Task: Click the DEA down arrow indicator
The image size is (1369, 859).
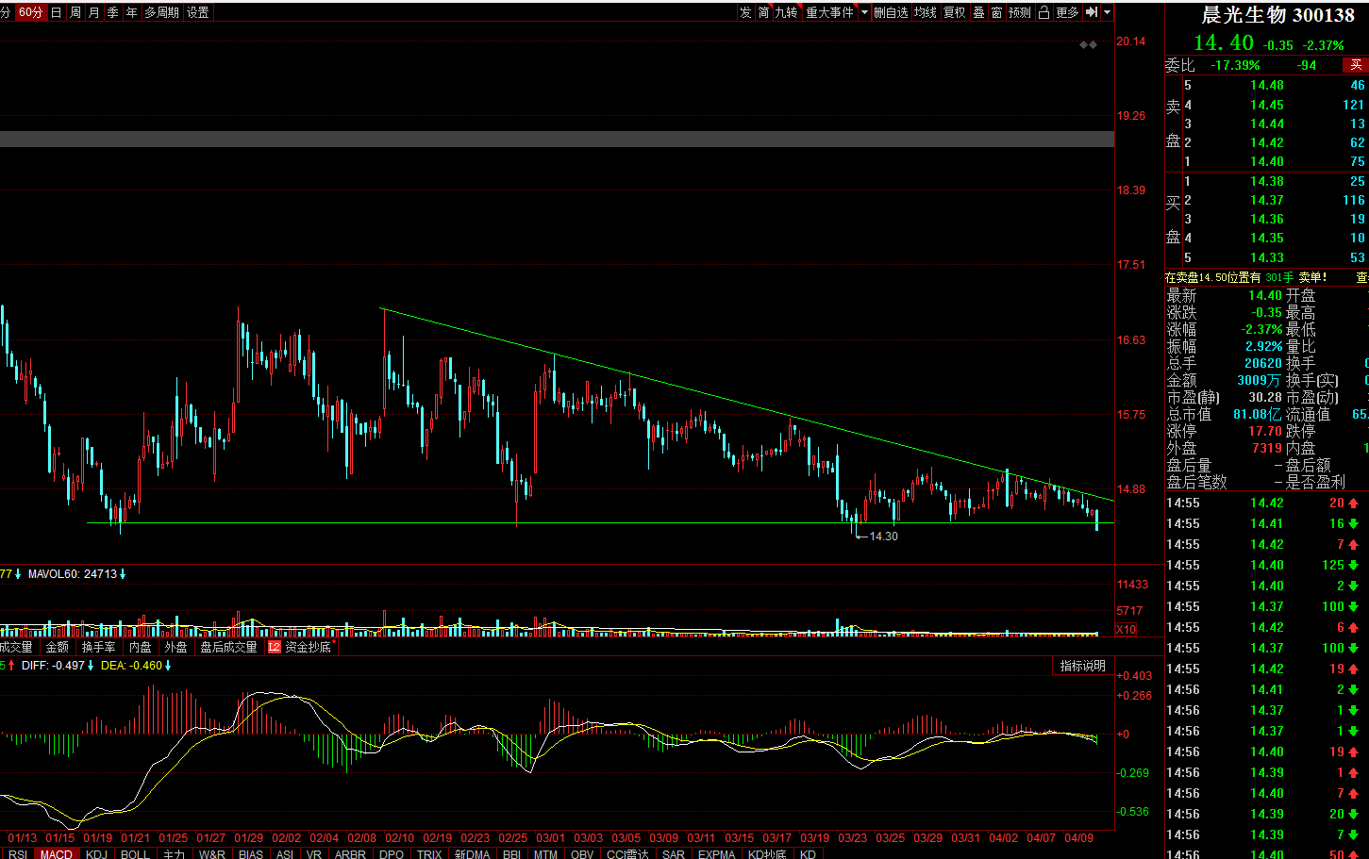Action: [x=168, y=666]
